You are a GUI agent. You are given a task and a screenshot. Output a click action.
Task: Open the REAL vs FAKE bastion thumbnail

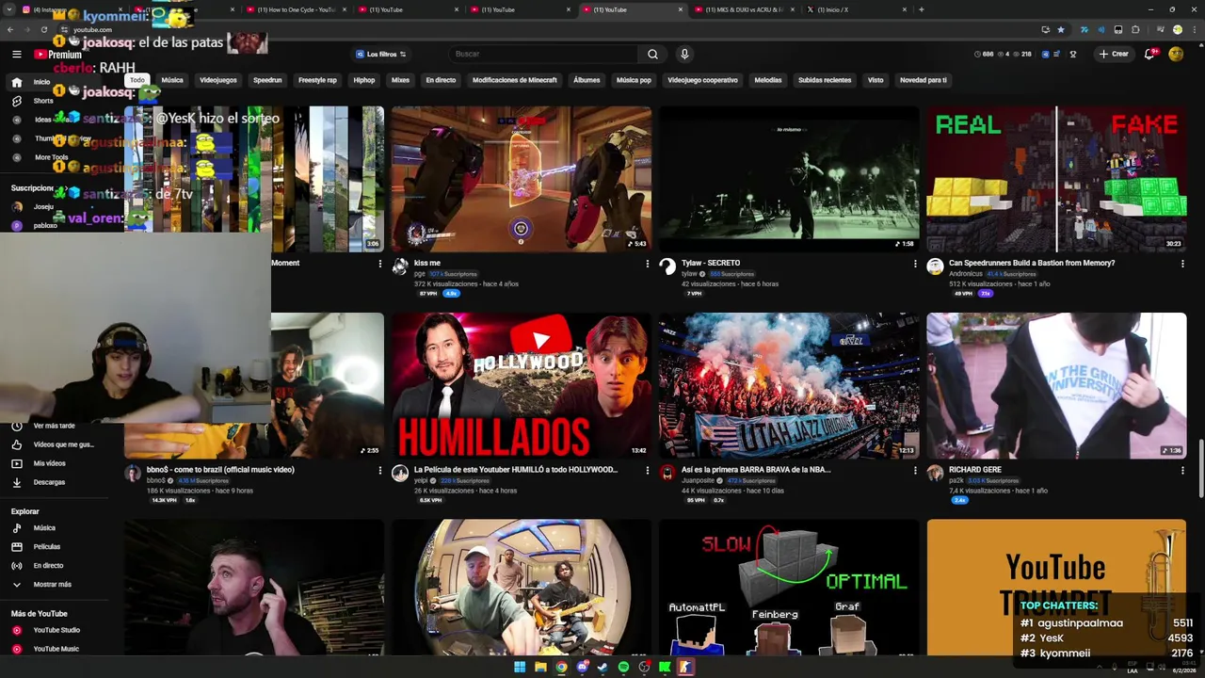point(1056,179)
